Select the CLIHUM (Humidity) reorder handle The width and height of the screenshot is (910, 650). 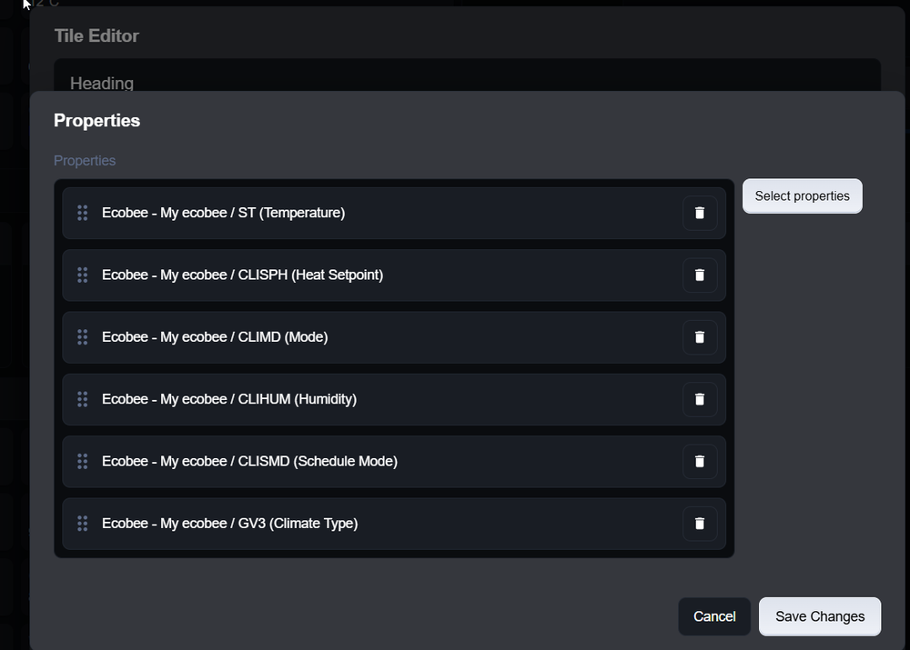[x=83, y=399]
